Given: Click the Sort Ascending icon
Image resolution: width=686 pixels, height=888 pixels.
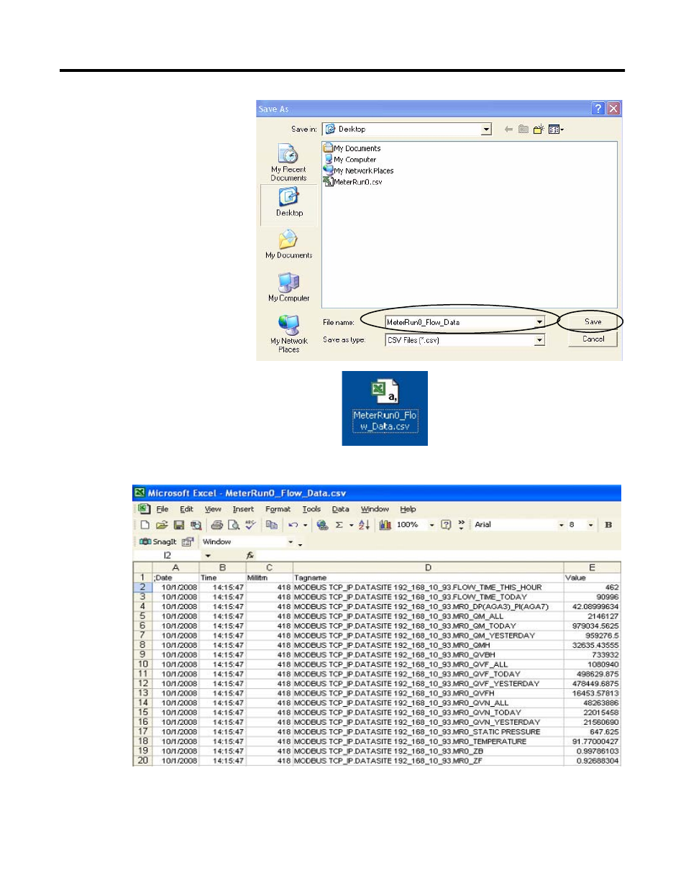Looking at the screenshot, I should (364, 525).
